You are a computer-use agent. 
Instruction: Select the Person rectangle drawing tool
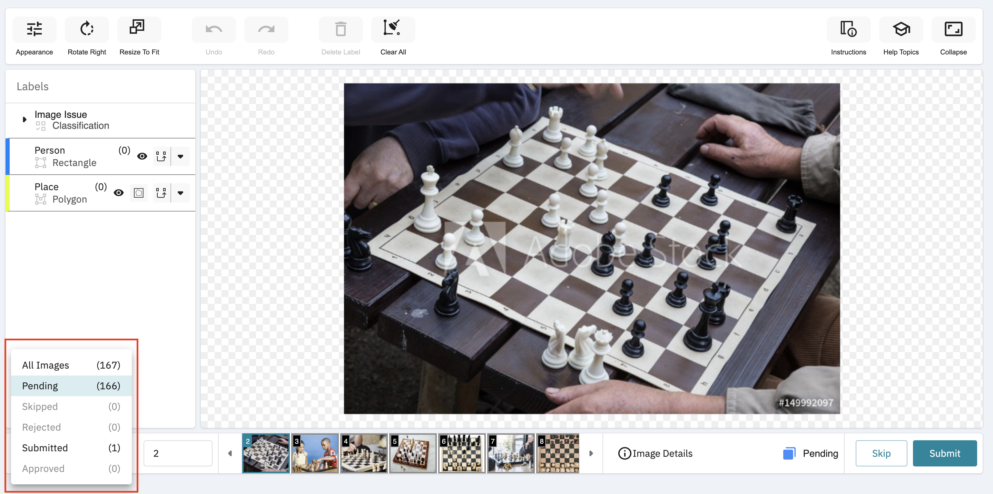coord(161,156)
